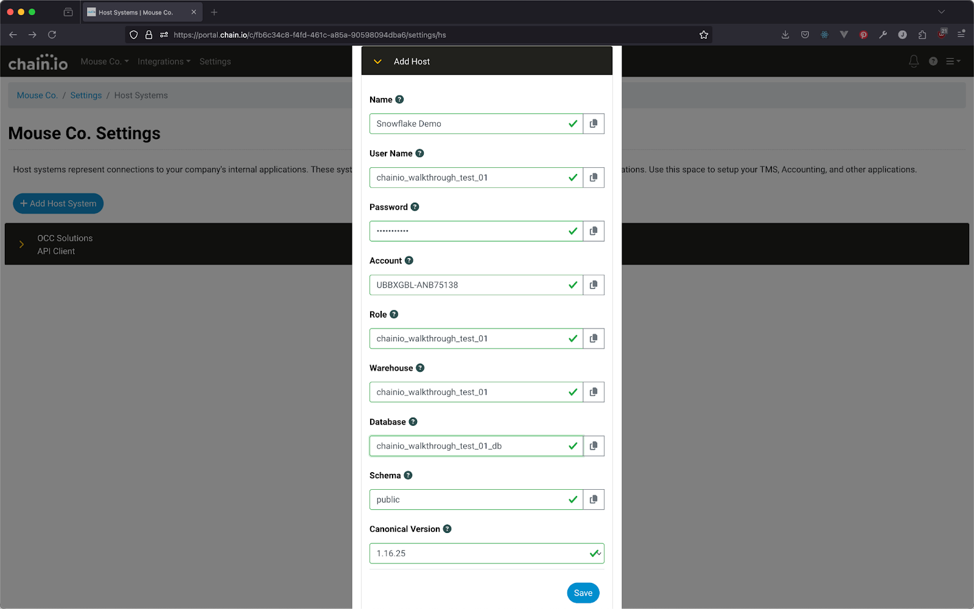Screen dimensions: 974x609
Task: Open the browser downloads icon
Action: pyautogui.click(x=785, y=35)
